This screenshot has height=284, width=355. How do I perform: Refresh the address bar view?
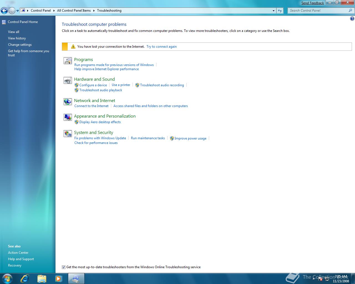280,11
